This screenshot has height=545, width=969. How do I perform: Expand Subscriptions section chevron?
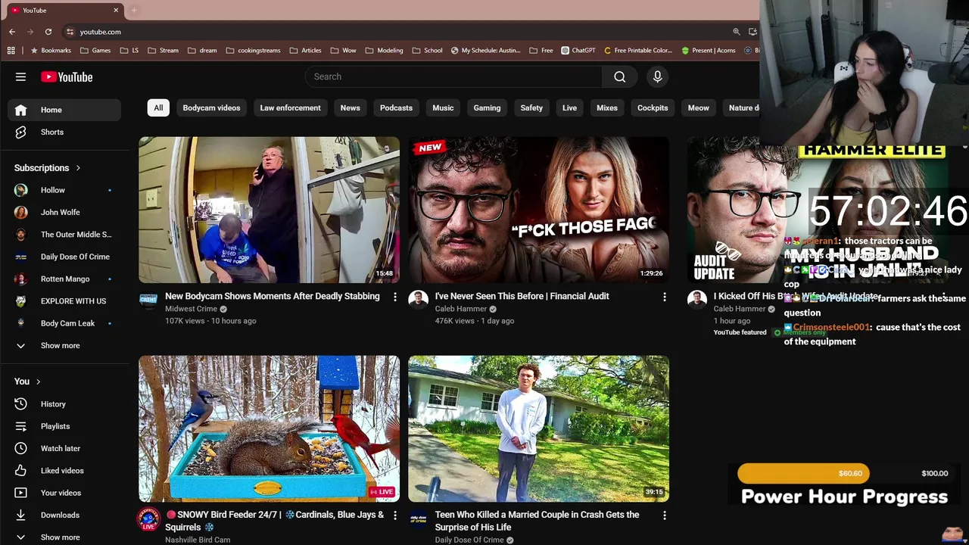(x=77, y=168)
